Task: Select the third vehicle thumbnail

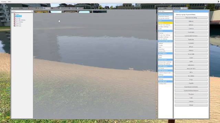Action: pos(70,12)
